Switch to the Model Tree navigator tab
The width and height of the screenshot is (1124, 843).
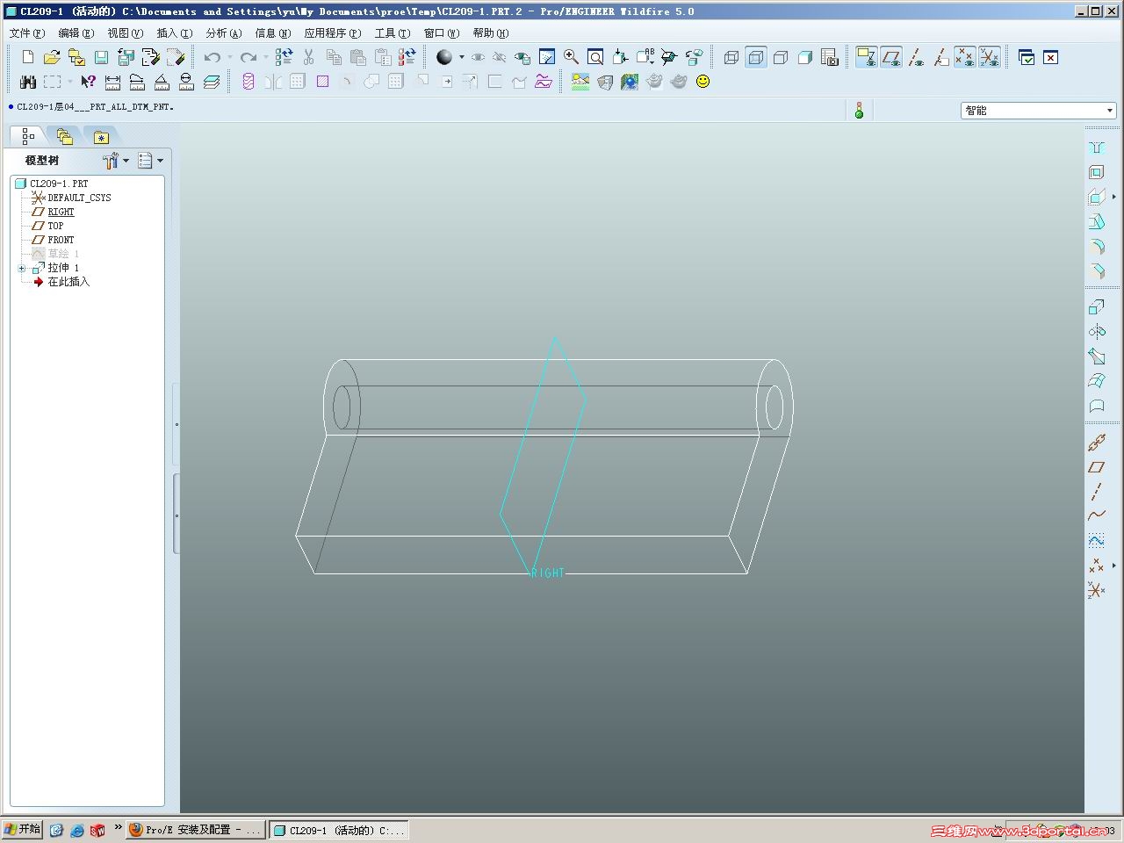tap(28, 136)
